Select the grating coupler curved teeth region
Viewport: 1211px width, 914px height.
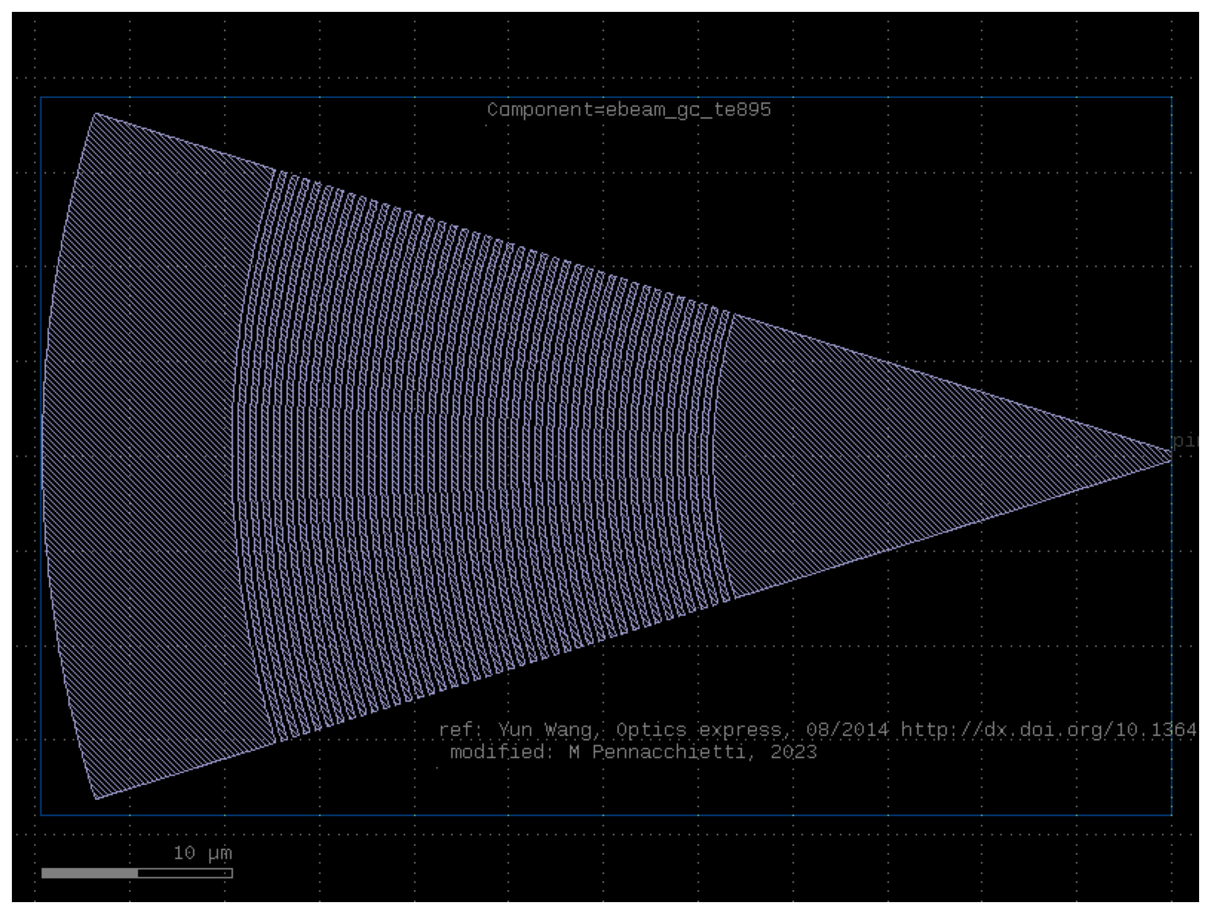(x=483, y=455)
